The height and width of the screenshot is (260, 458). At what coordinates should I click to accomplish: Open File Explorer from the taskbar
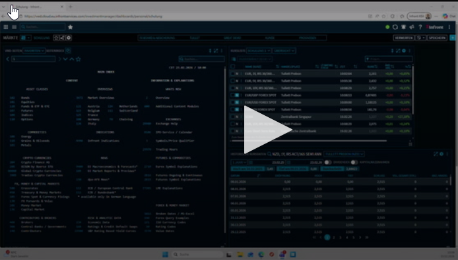(240, 255)
